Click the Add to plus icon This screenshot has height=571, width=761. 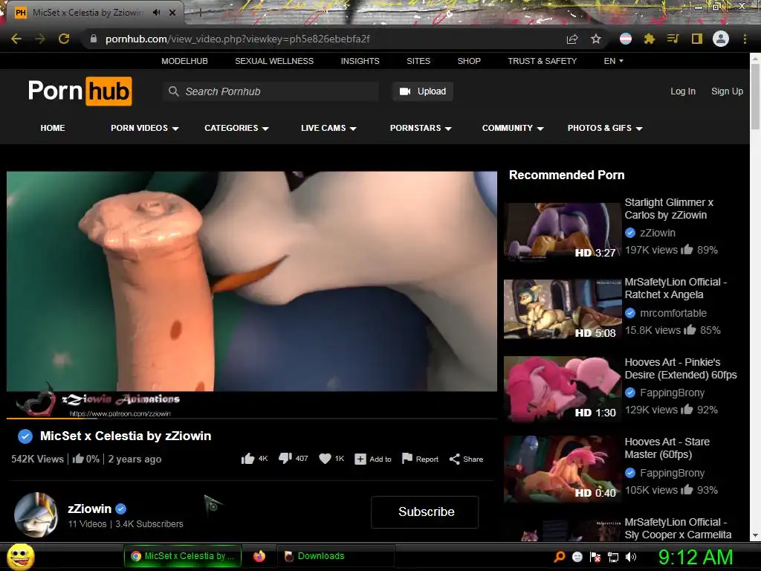[x=360, y=459]
